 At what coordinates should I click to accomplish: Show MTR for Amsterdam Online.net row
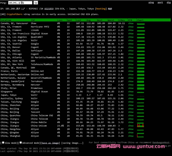pos(131,75)
